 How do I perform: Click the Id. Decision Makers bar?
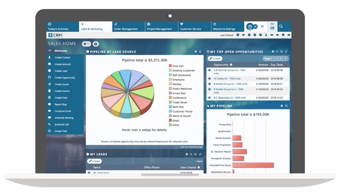click(x=239, y=152)
